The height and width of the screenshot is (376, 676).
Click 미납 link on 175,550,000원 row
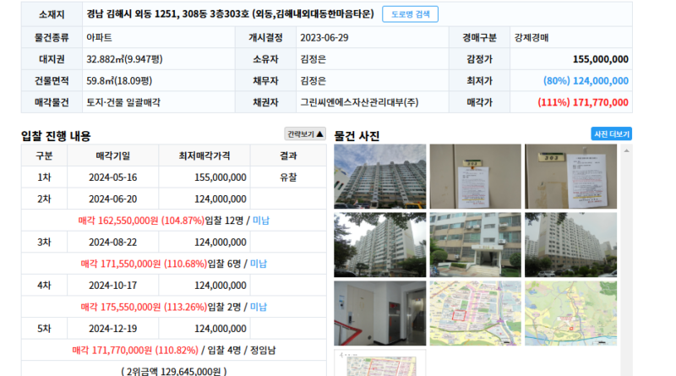[x=259, y=307]
